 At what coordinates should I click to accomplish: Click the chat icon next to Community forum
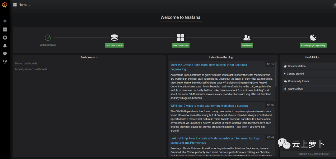coord(285,81)
